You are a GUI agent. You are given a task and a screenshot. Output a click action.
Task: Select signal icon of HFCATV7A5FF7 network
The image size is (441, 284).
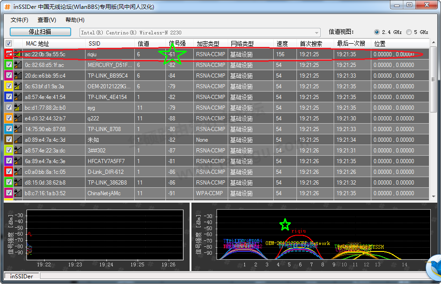pyautogui.click(x=18, y=161)
